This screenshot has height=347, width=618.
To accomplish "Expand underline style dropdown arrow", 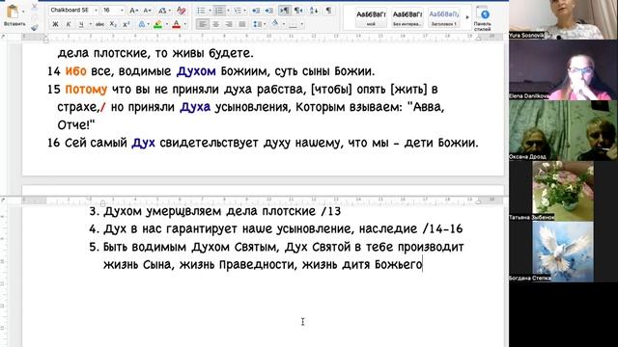I will [90, 24].
